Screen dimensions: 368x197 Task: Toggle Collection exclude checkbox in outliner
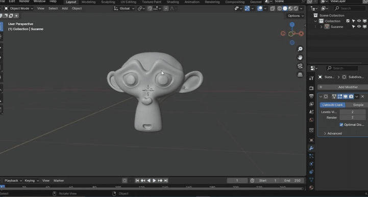(348, 21)
